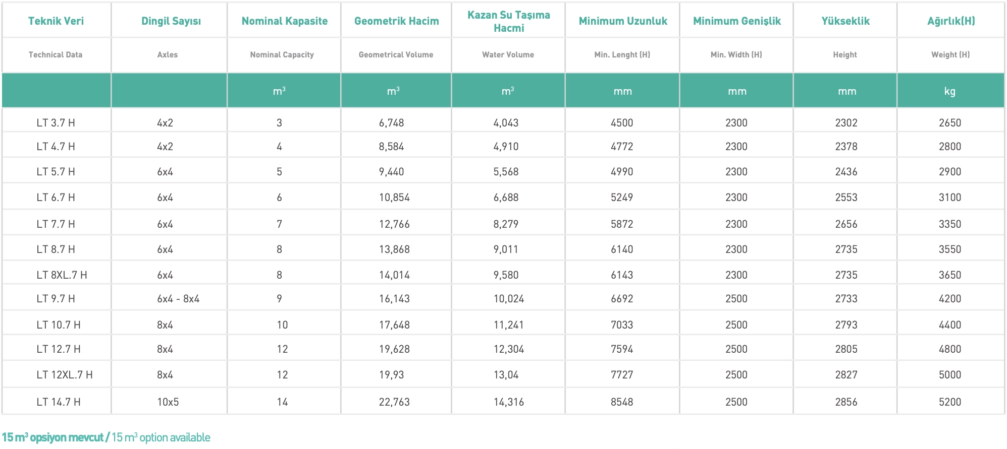Click the Nominal Kapasite column header
The image size is (1007, 449).
tap(284, 21)
